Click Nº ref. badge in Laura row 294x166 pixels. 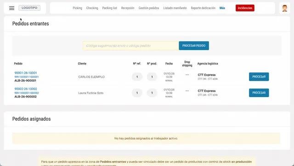pos(137,93)
